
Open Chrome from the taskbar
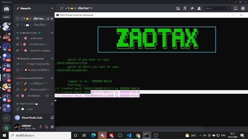[138, 136]
